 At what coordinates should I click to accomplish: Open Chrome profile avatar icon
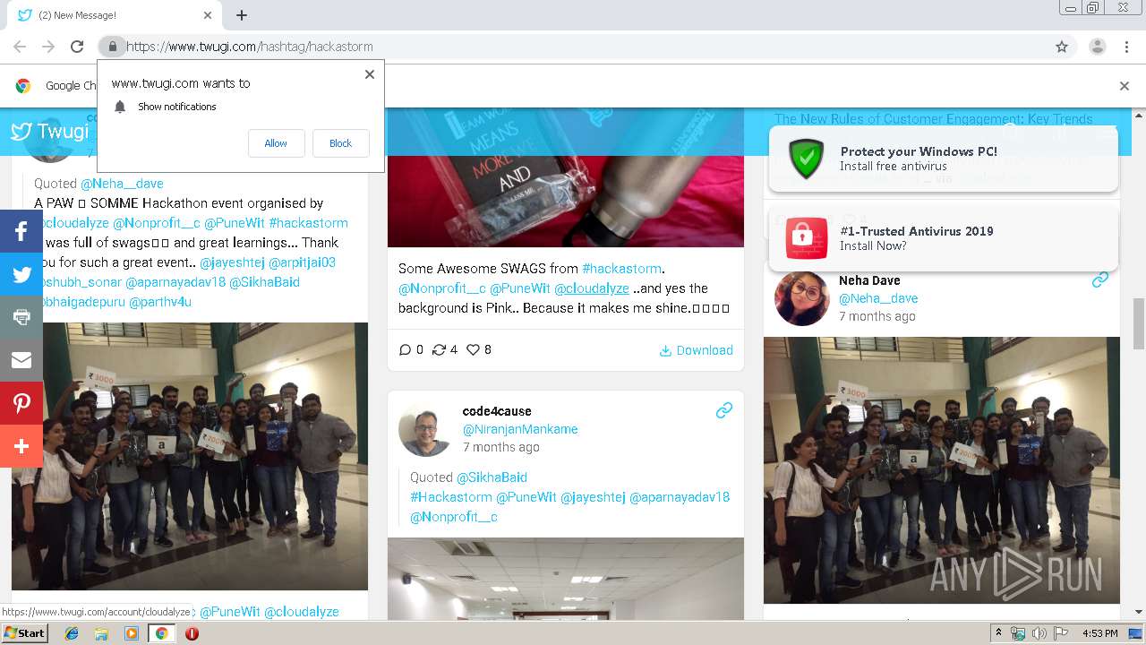click(1097, 47)
